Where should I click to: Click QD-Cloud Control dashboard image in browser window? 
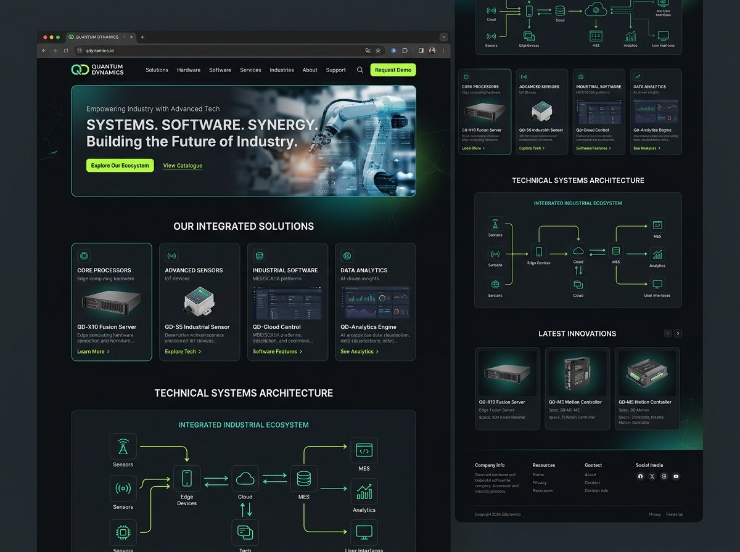287,302
